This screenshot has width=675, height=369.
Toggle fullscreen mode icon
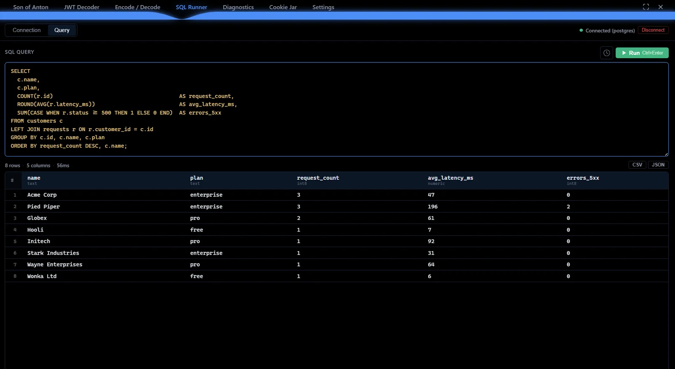pyautogui.click(x=646, y=7)
